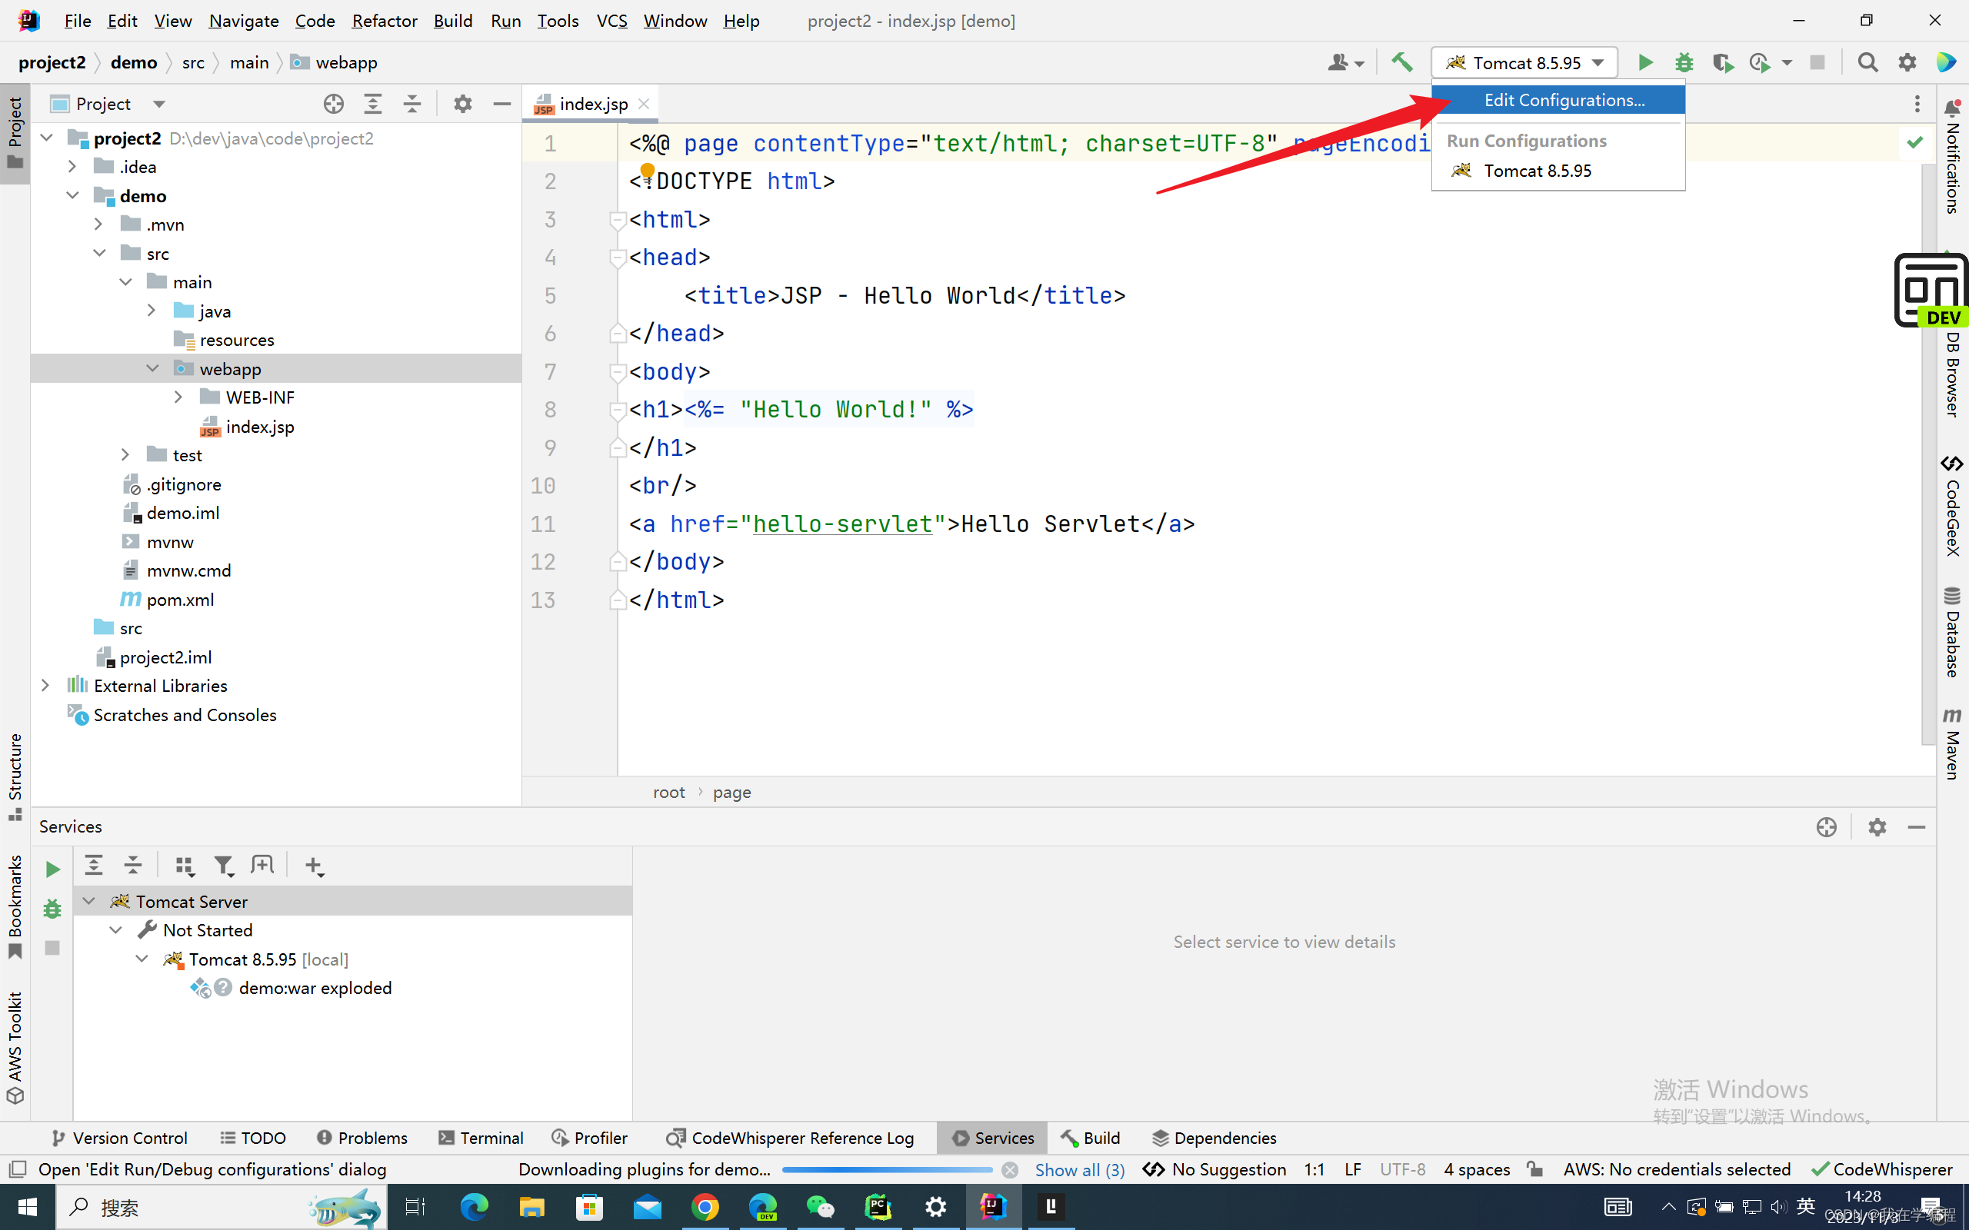Screen dimensions: 1969x1230
Task: Collapse the webapp folder node
Action: click(x=152, y=368)
